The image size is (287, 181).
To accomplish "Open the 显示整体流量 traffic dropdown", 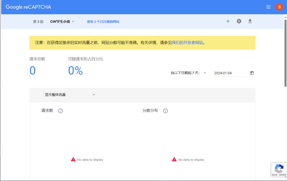I will click(70, 95).
